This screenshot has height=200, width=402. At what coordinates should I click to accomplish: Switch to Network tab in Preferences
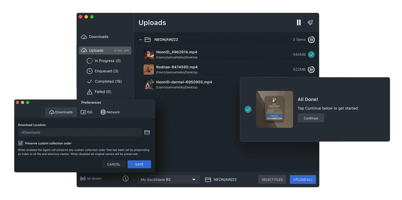(110, 112)
